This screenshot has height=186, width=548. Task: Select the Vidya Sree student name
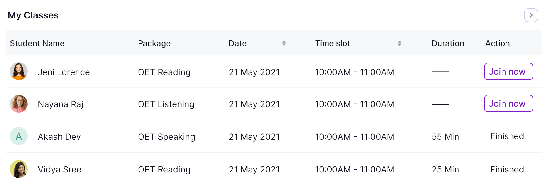pyautogui.click(x=59, y=169)
